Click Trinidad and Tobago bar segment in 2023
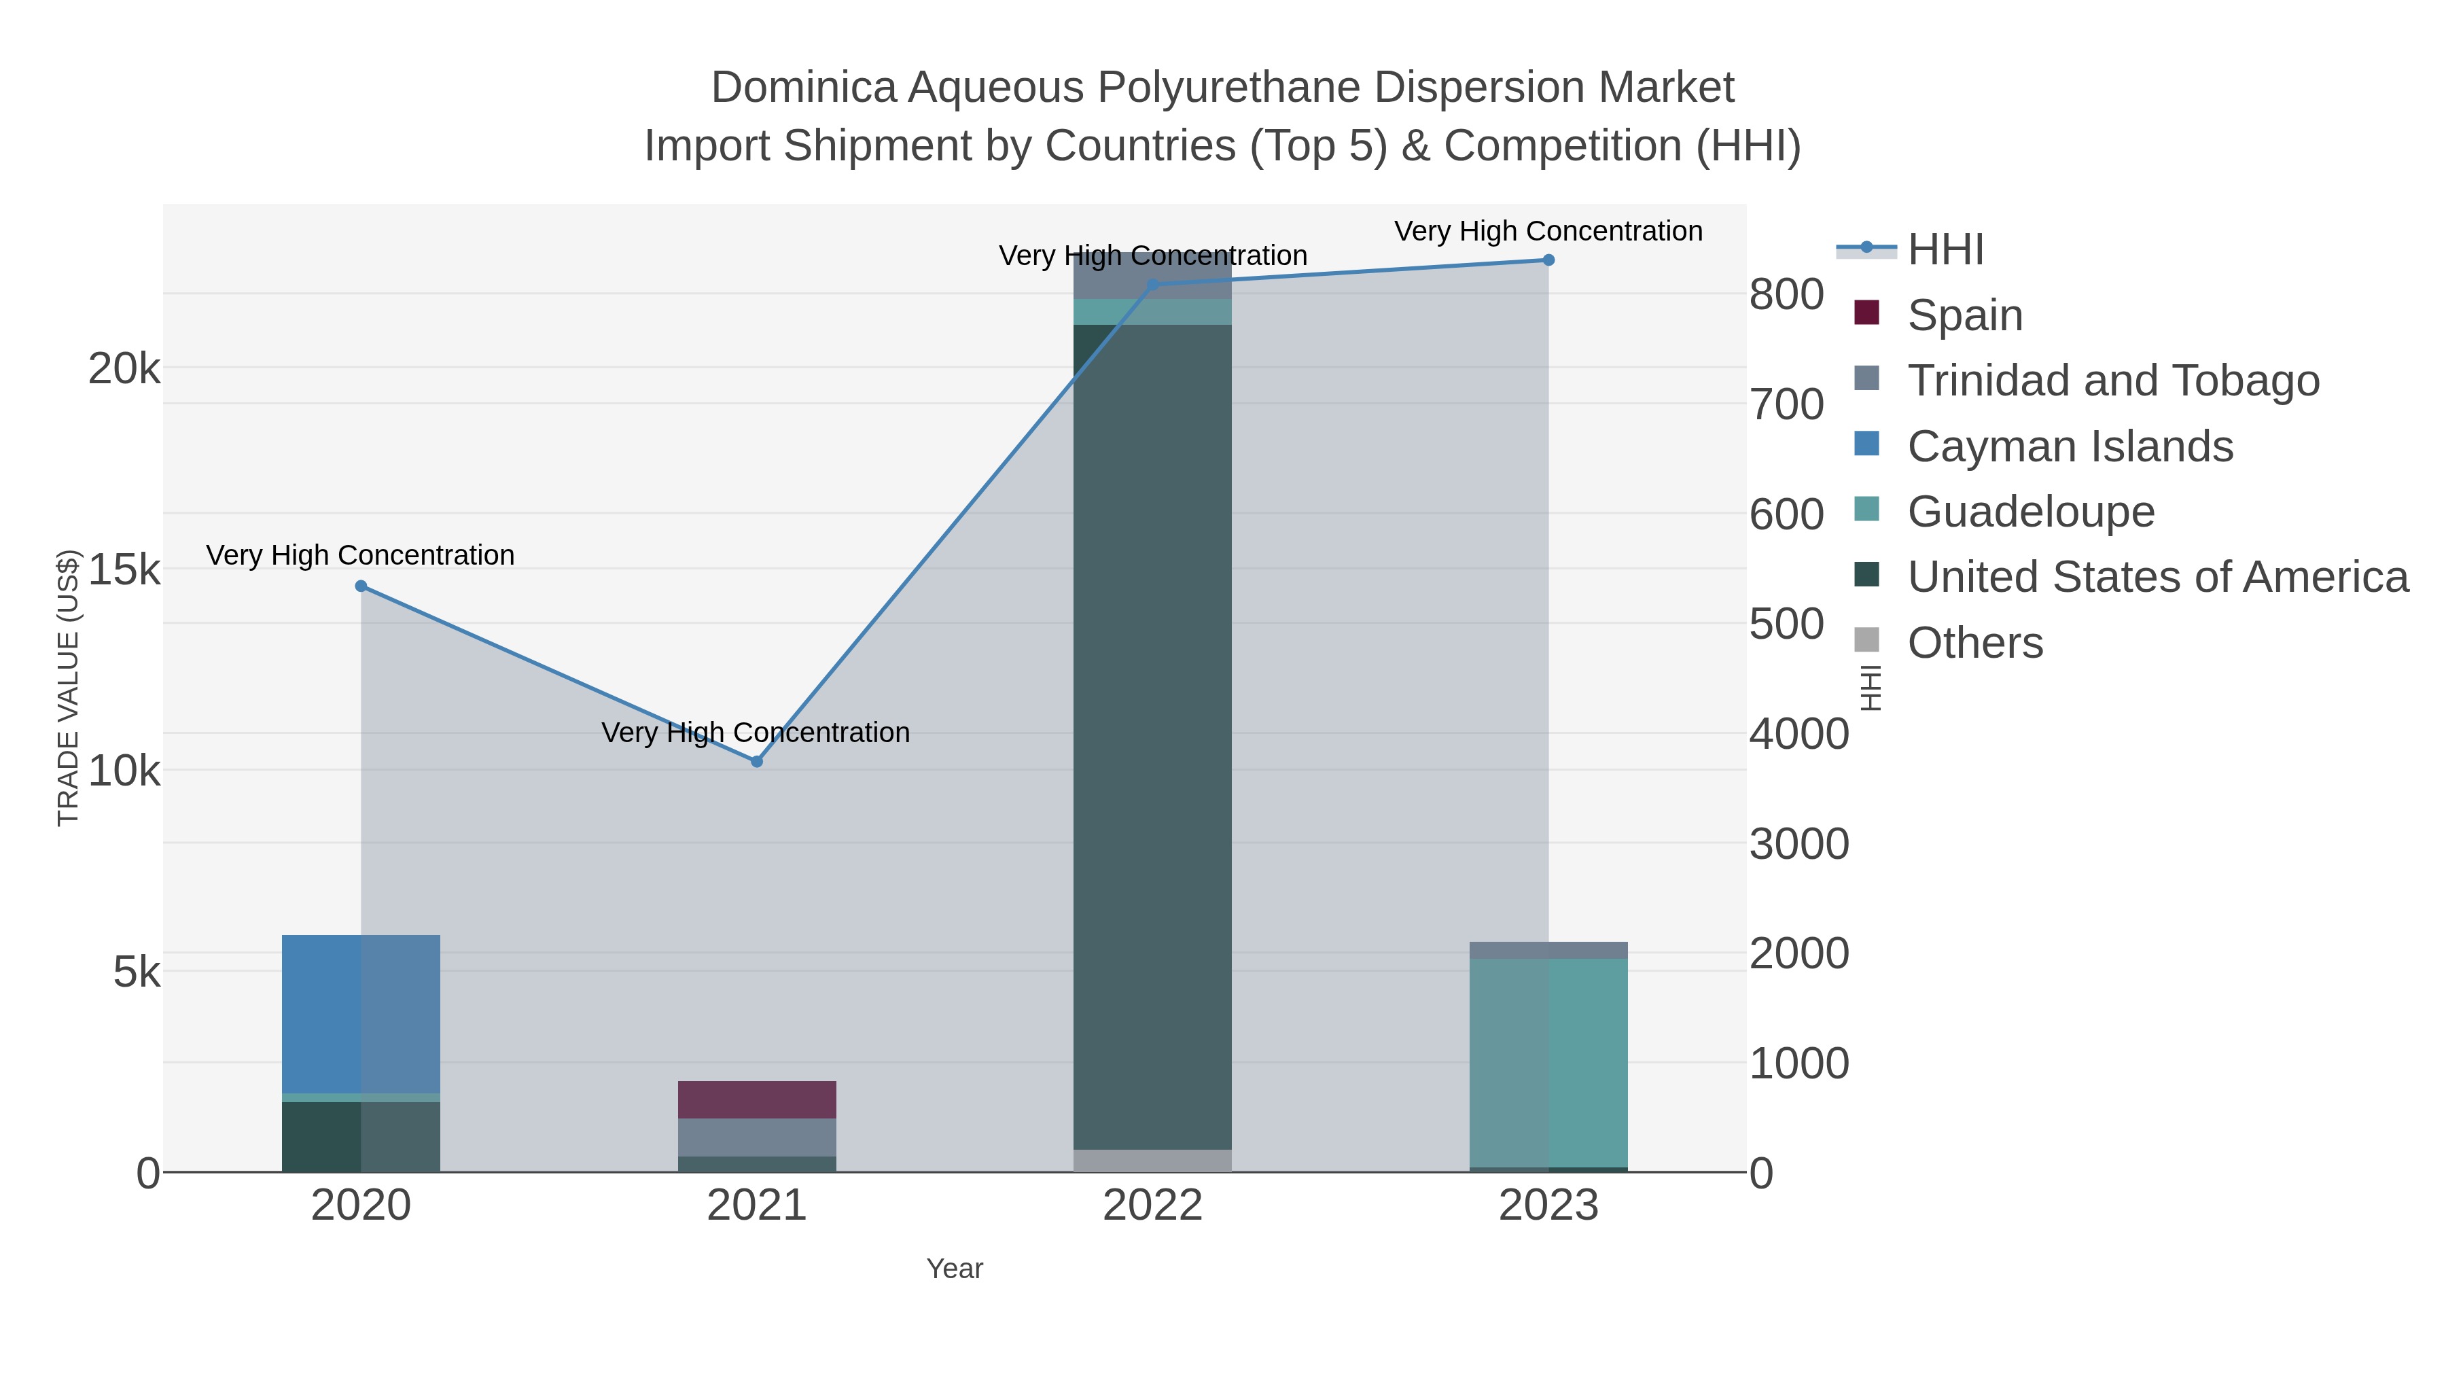Screen dimensions: 2446x1376 [x=1548, y=951]
